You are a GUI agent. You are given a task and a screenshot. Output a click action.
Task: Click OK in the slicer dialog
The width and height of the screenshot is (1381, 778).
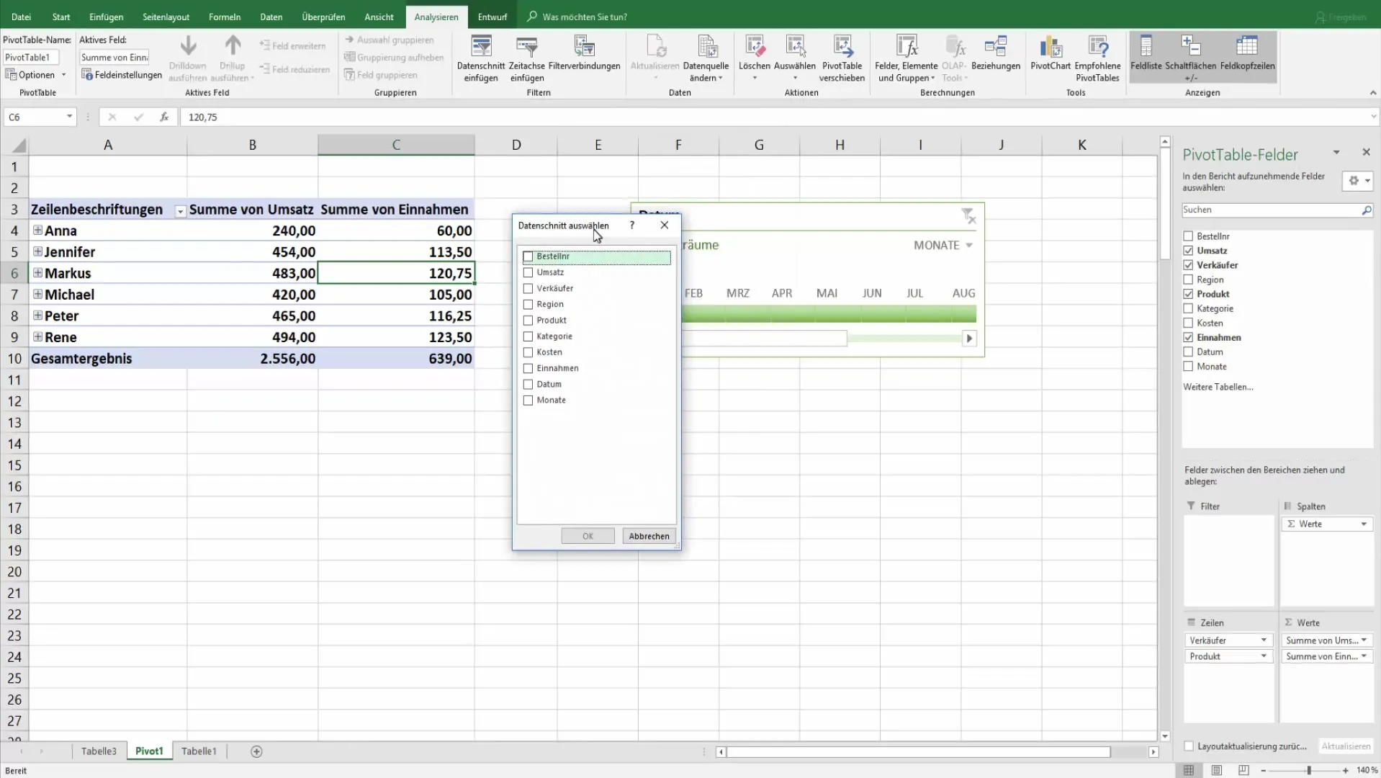coord(588,536)
